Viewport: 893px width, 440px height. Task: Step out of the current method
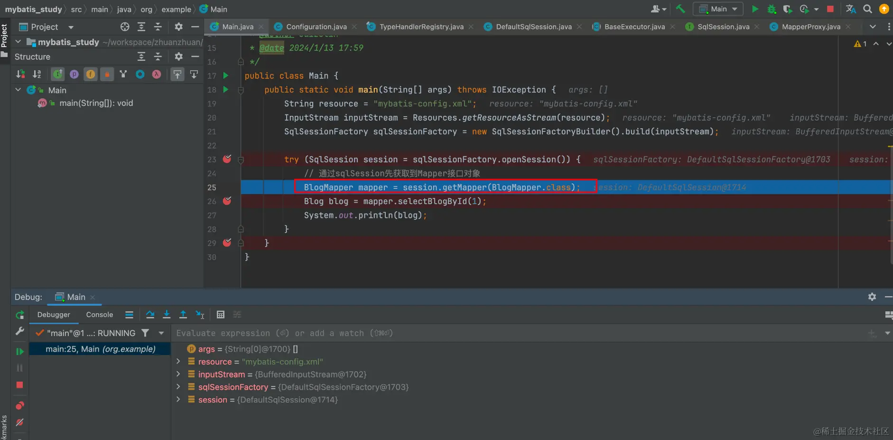183,314
